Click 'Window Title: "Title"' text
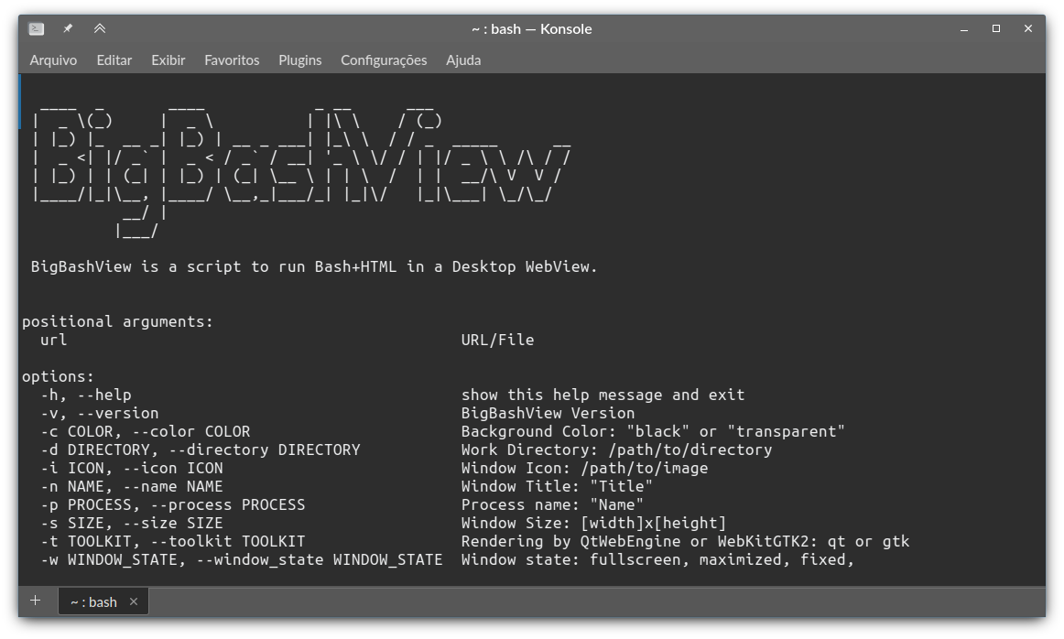The height and width of the screenshot is (639, 1064). tap(557, 486)
